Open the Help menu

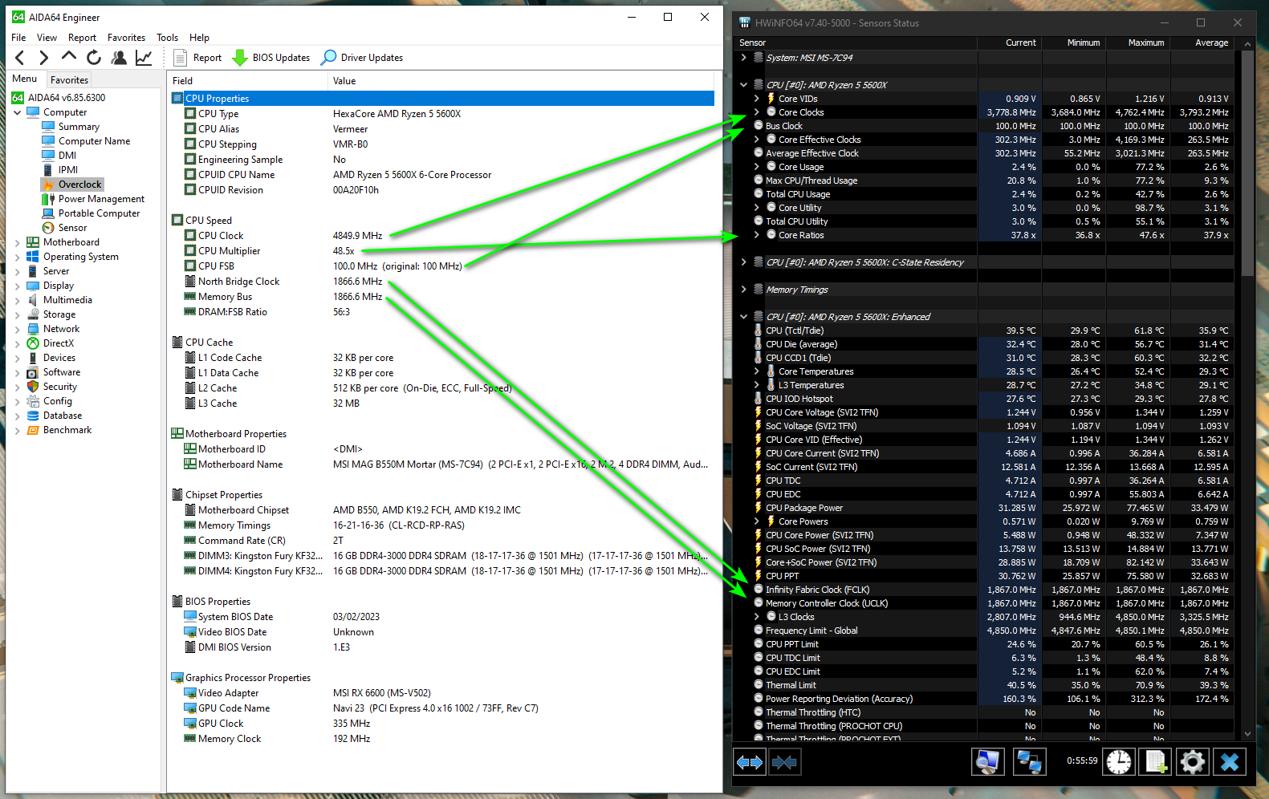click(x=199, y=38)
